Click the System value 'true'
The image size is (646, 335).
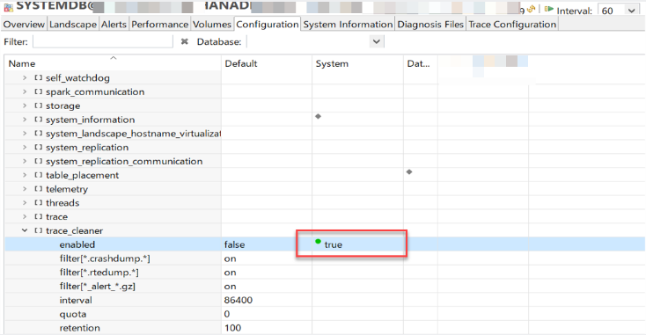pyautogui.click(x=334, y=244)
